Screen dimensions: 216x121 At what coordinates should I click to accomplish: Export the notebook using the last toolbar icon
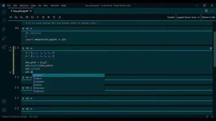pyautogui.click(x=59, y=17)
